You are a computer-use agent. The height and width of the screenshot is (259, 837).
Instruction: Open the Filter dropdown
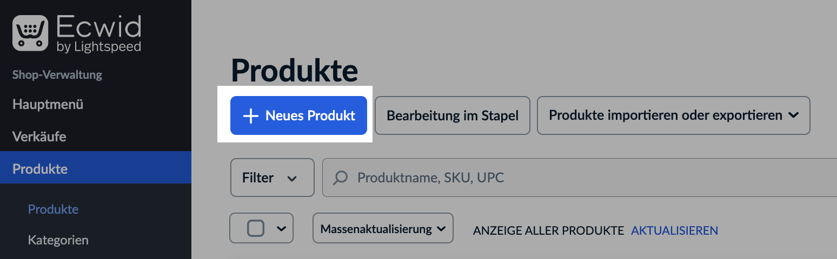point(272,178)
